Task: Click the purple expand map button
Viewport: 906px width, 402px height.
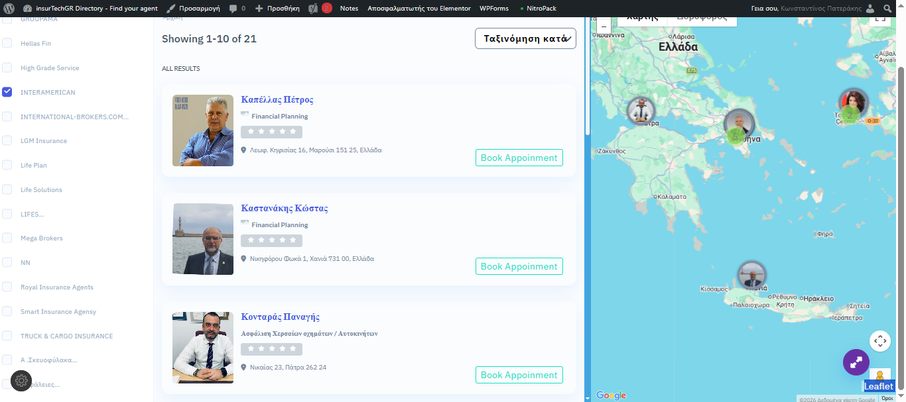Action: click(856, 362)
